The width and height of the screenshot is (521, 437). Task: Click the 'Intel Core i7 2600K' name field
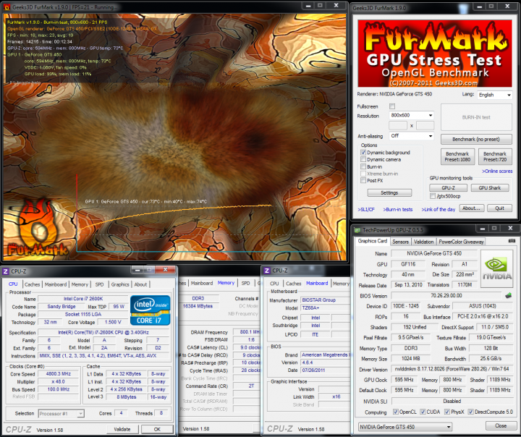pos(83,299)
